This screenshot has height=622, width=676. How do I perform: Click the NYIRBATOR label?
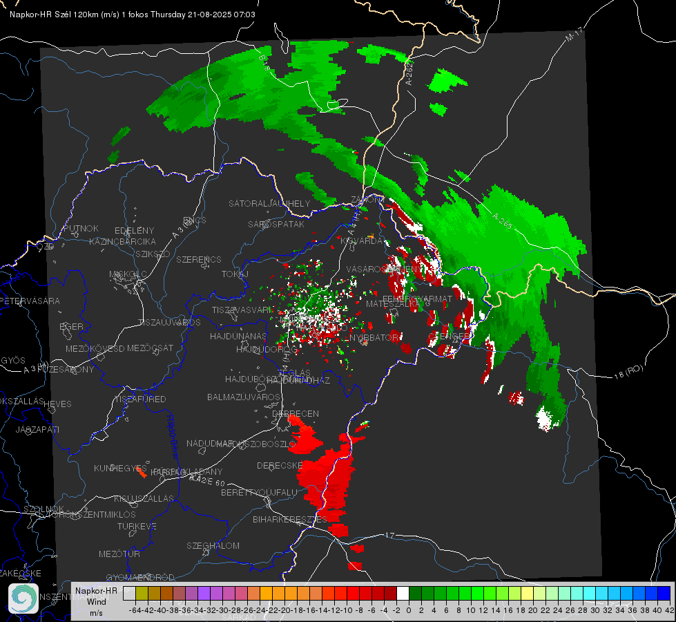[374, 337]
